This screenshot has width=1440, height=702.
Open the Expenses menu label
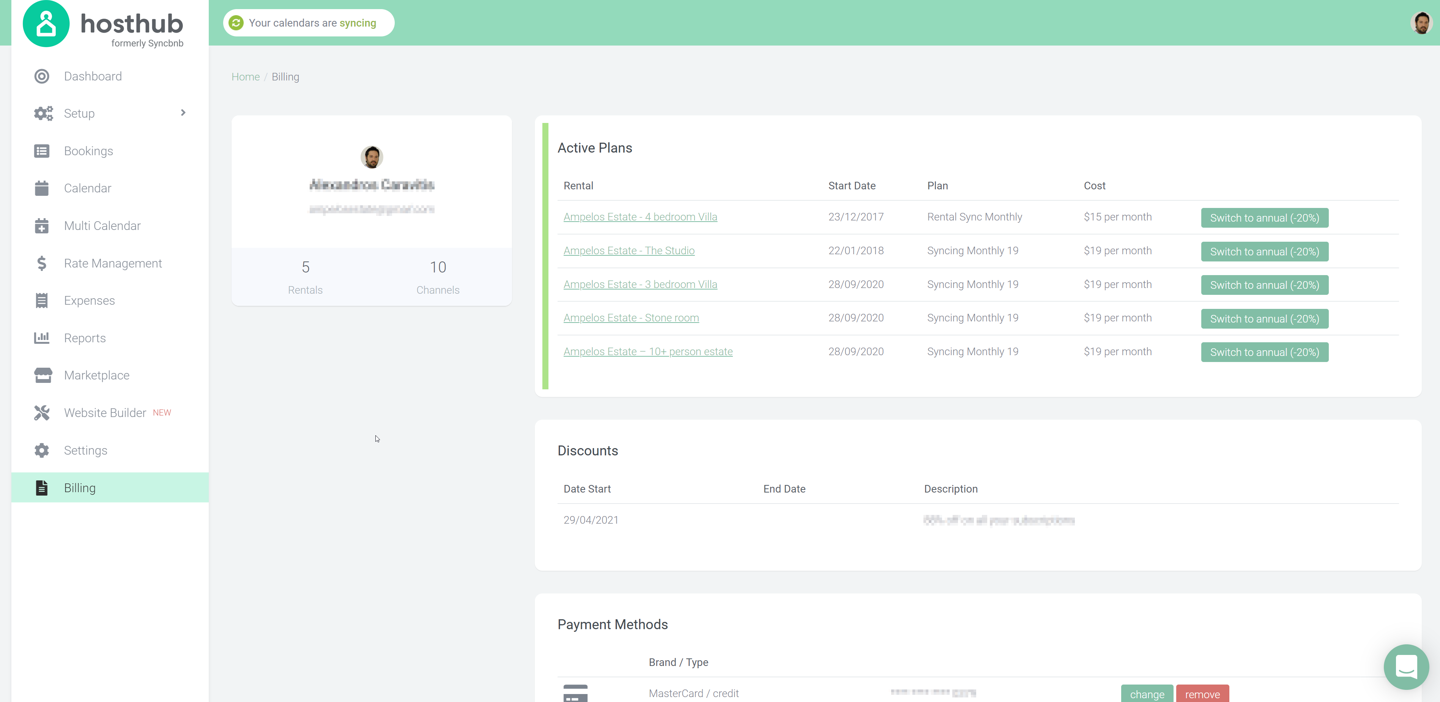point(90,301)
